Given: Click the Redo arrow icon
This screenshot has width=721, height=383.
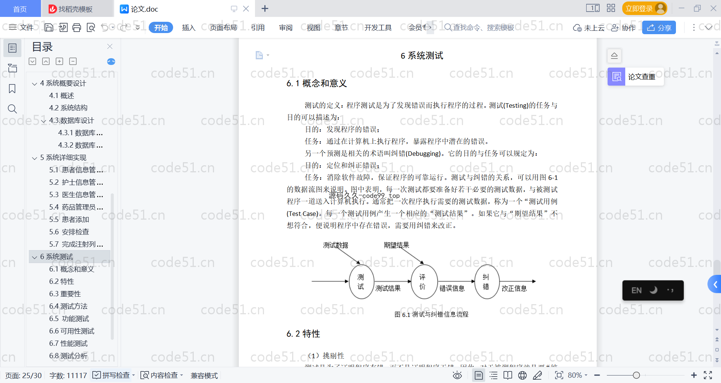Looking at the screenshot, I should pyautogui.click(x=124, y=27).
